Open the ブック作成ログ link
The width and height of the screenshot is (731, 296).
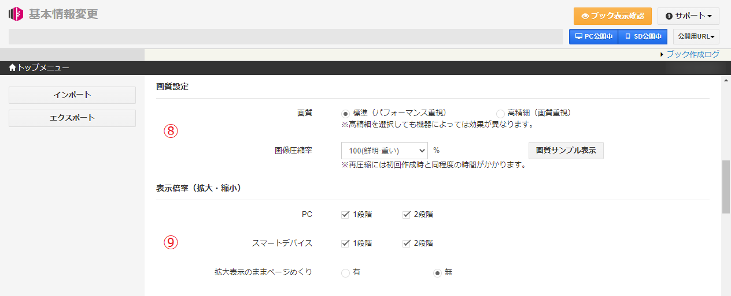click(x=693, y=54)
